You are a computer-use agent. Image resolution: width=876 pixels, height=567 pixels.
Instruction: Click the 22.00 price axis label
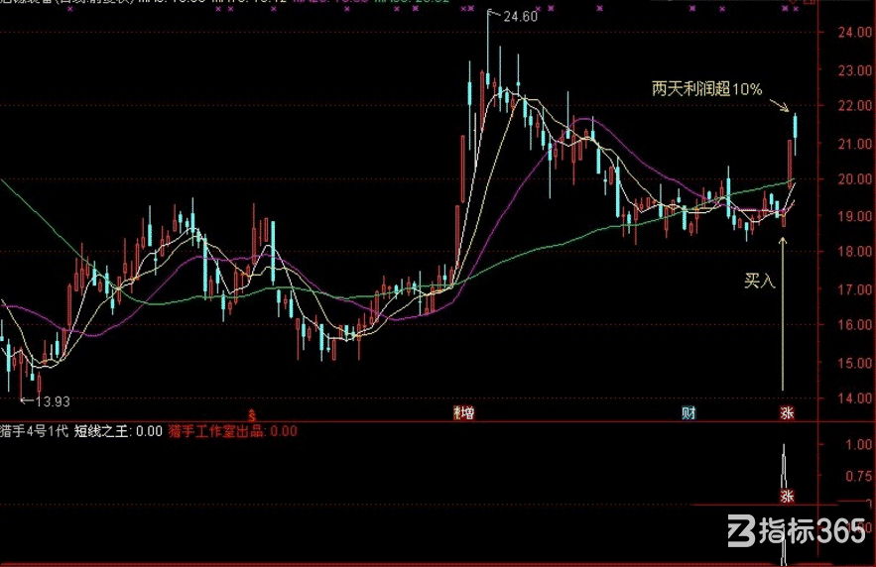click(x=855, y=105)
